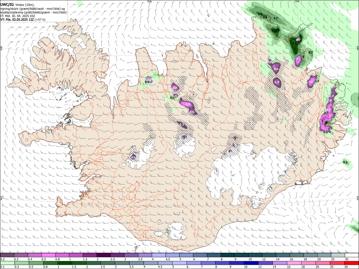The image size is (359, 269).
Task: Pick the snow-scale swatch between 0.2 and 0.3
Action: (x=7, y=255)
